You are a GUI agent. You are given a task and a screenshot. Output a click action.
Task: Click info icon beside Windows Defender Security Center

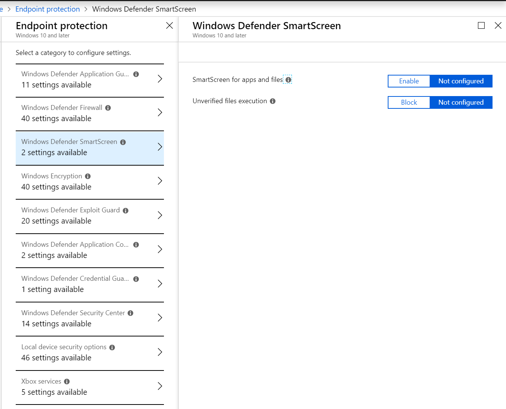click(131, 313)
